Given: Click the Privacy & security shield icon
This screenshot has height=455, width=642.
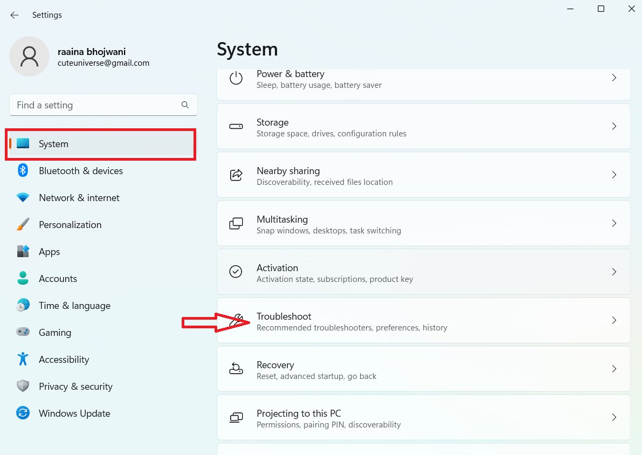Looking at the screenshot, I should (x=23, y=387).
